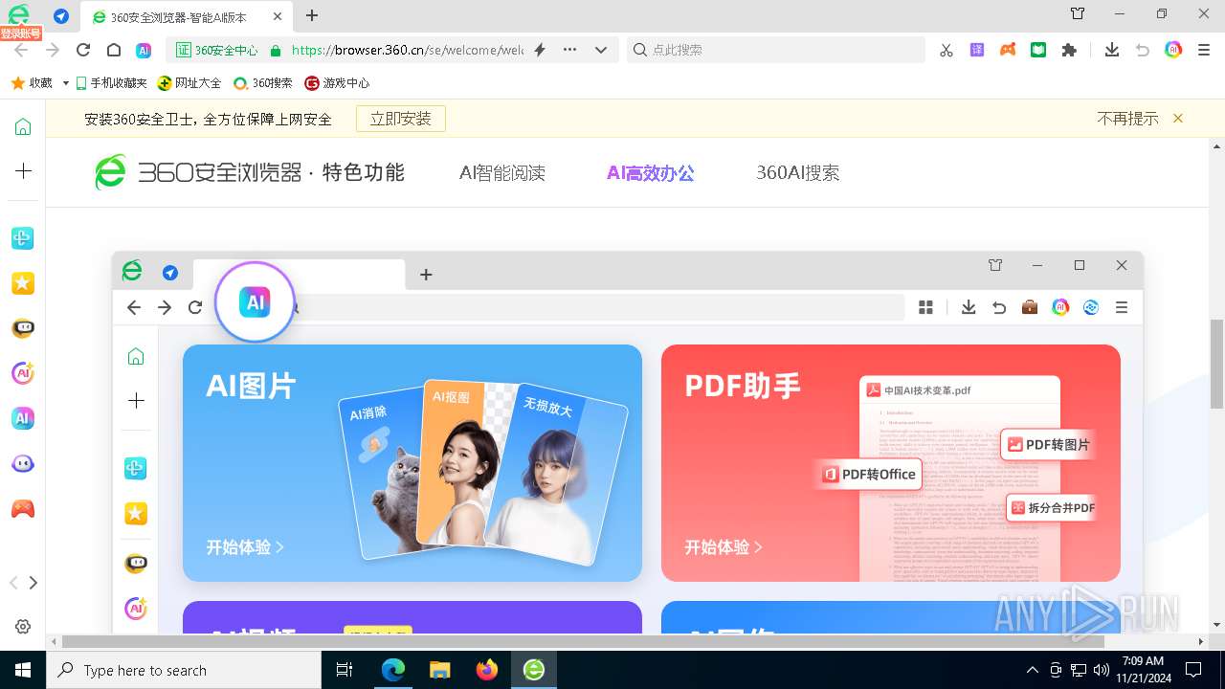The image size is (1225, 689).
Task: Open Windows Start menu
Action: (x=23, y=670)
